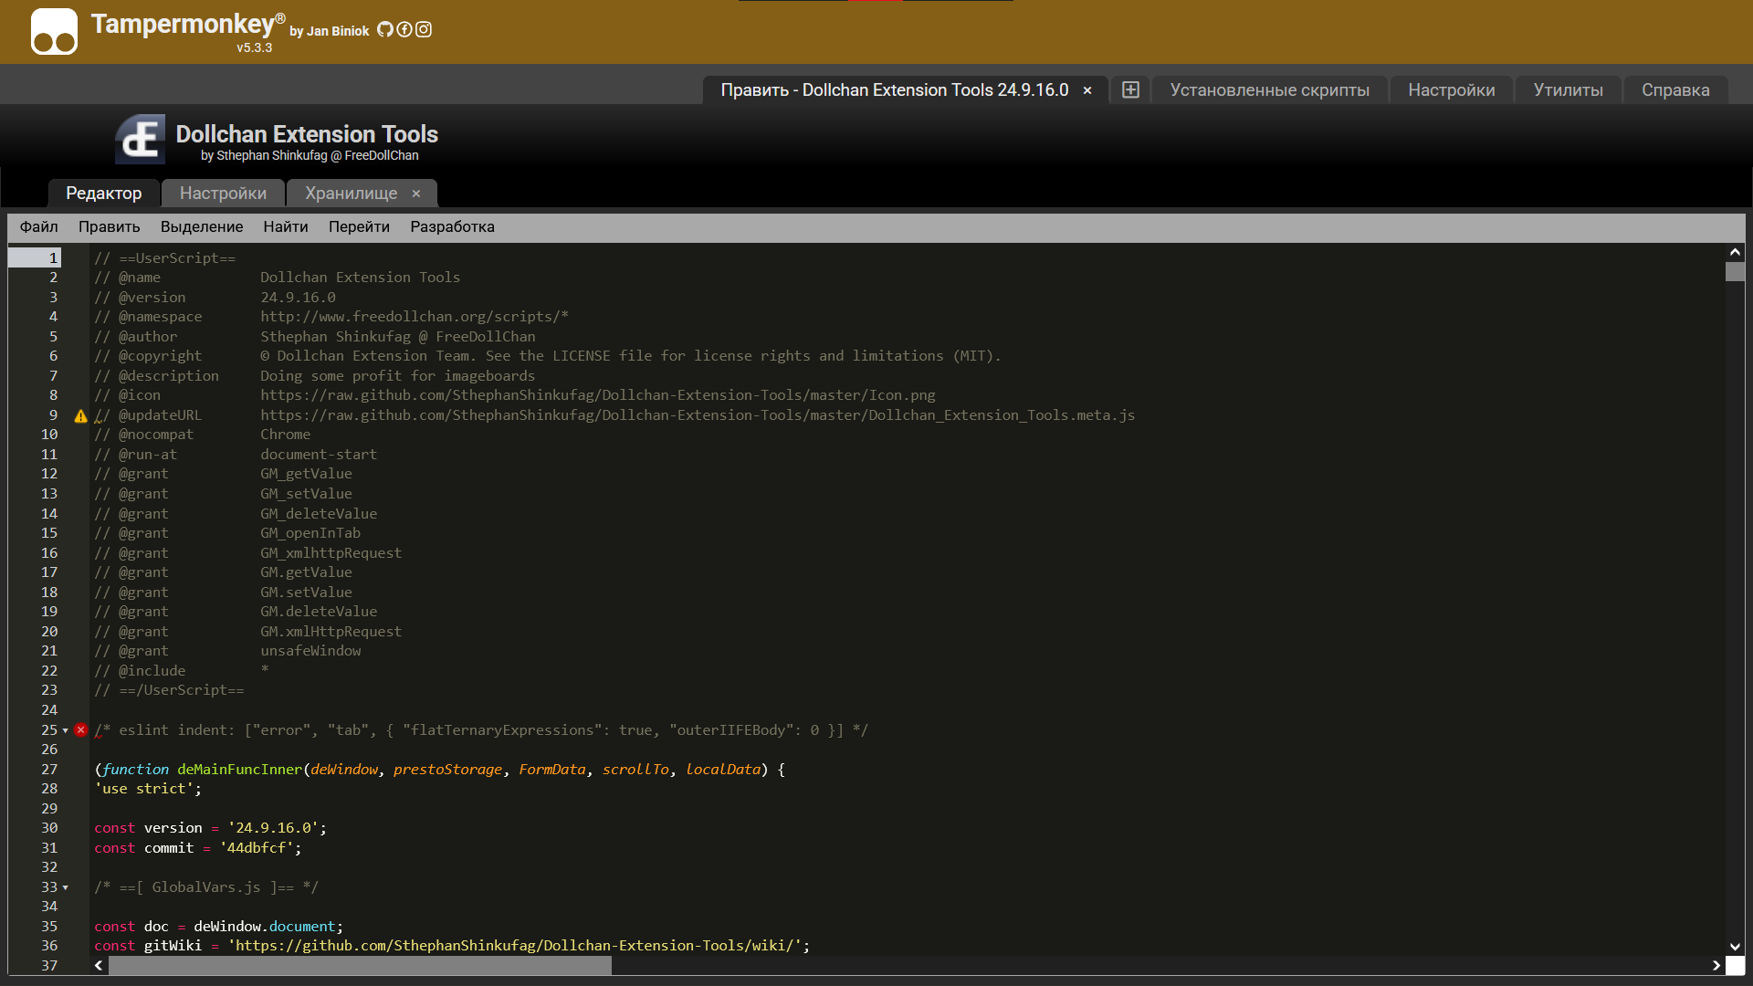Switch to the Установленные скрипты tab
The width and height of the screenshot is (1753, 986).
point(1269,90)
